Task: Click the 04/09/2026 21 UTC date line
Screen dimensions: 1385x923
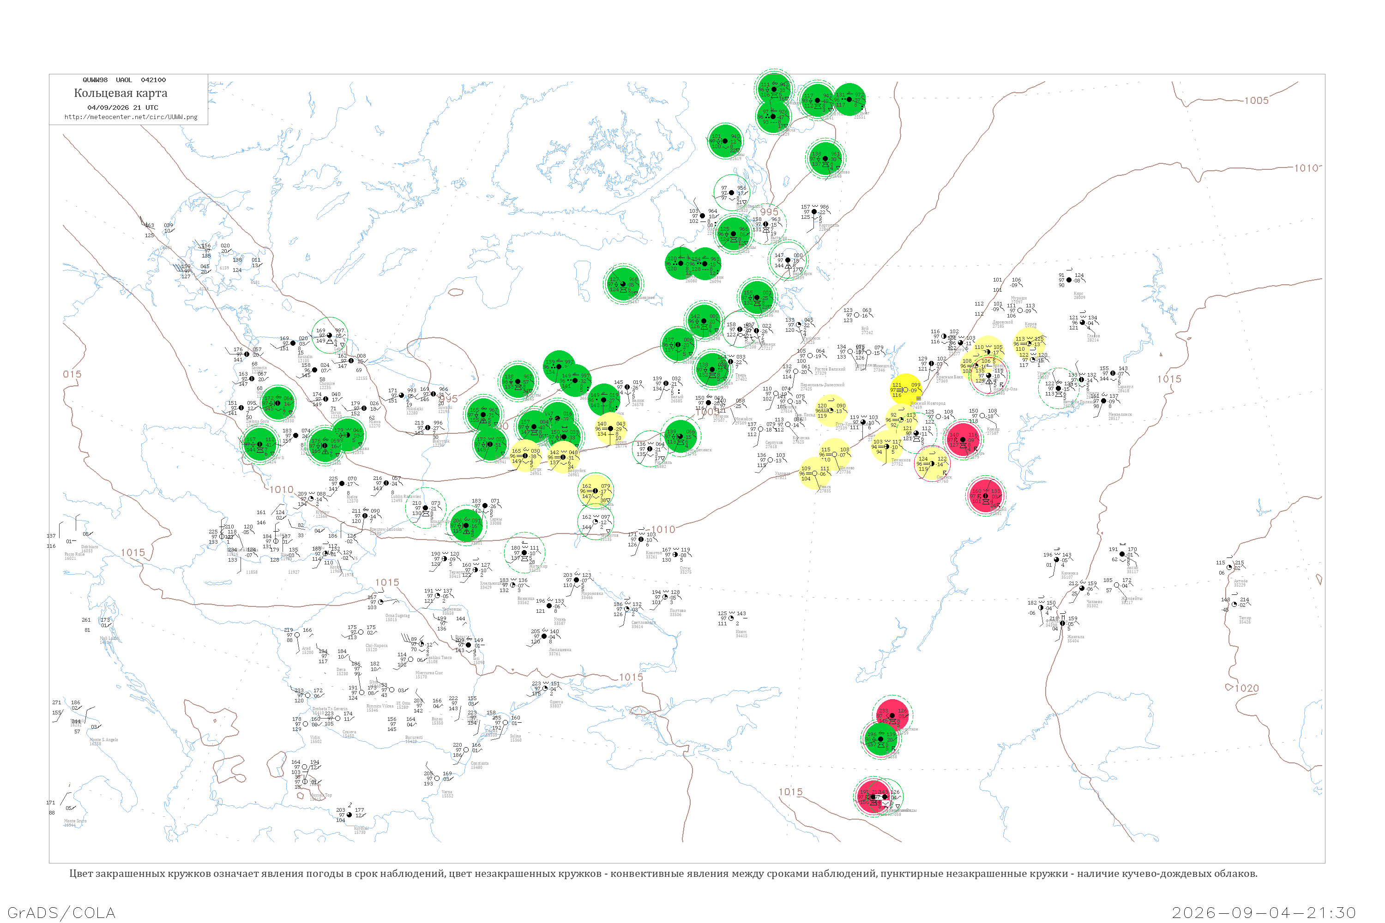Action: pos(122,108)
